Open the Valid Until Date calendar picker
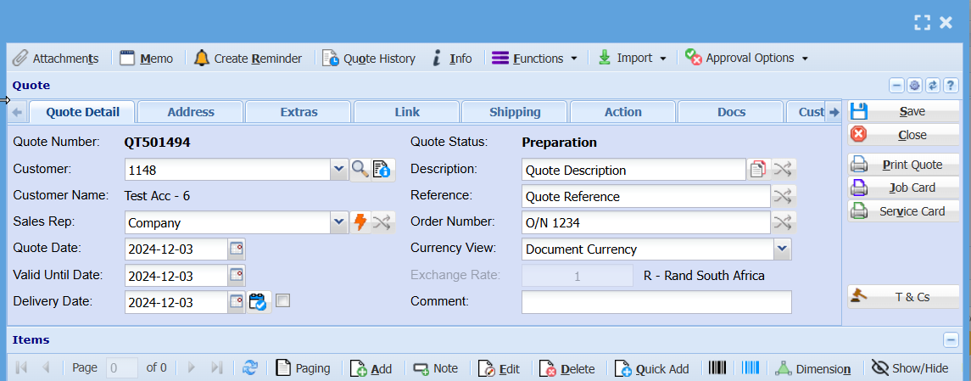 237,276
